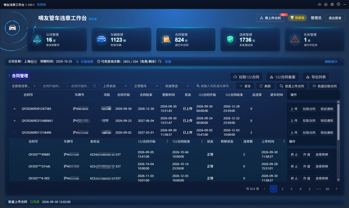Click the 刷新统计 link
Image resolution: width=349 pixels, height=208 pixels.
click(331, 62)
